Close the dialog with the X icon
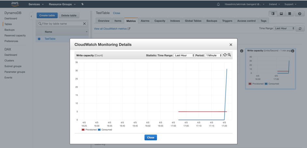307x148 pixels. tap(231, 45)
